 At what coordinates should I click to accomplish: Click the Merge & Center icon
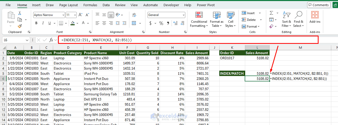[134, 23]
